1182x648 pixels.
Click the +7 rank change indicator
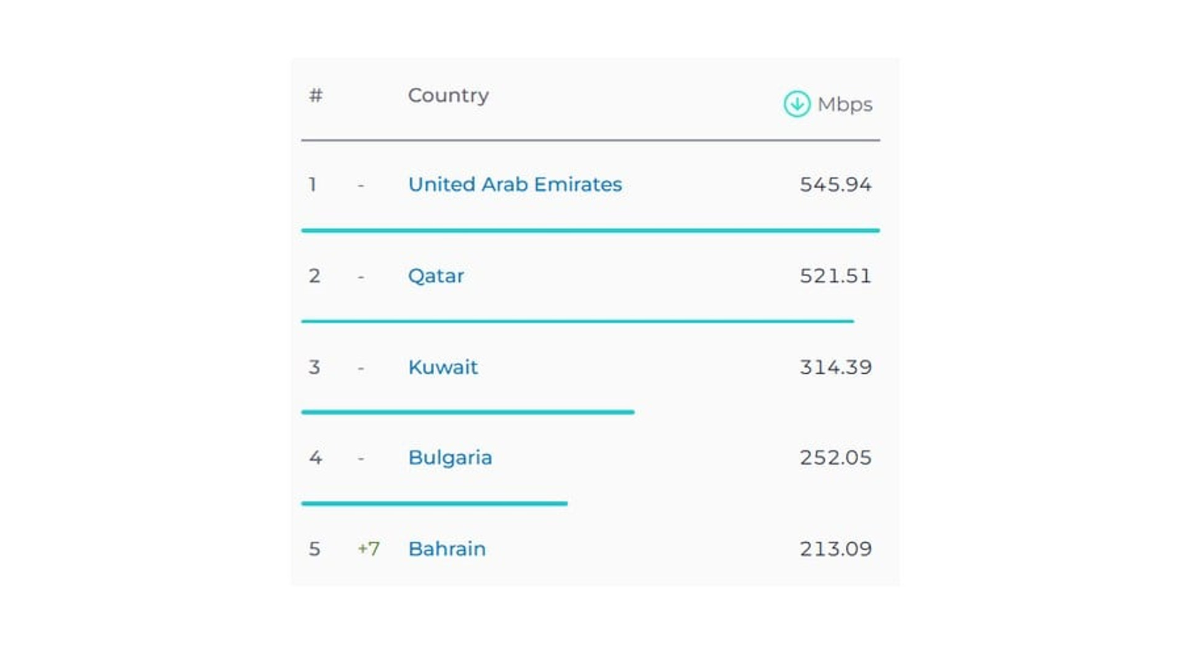point(369,549)
